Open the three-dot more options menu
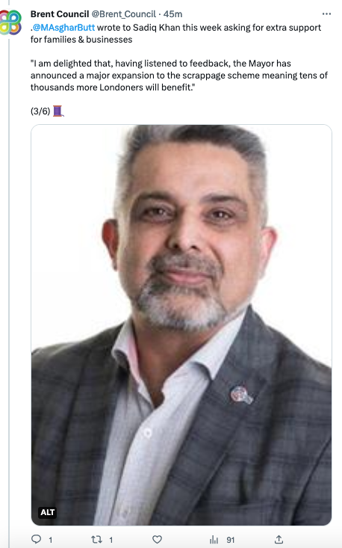The image size is (342, 548). tap(326, 14)
